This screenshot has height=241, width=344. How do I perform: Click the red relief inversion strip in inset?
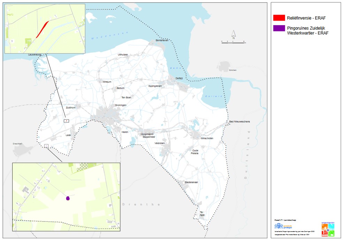point(42,29)
